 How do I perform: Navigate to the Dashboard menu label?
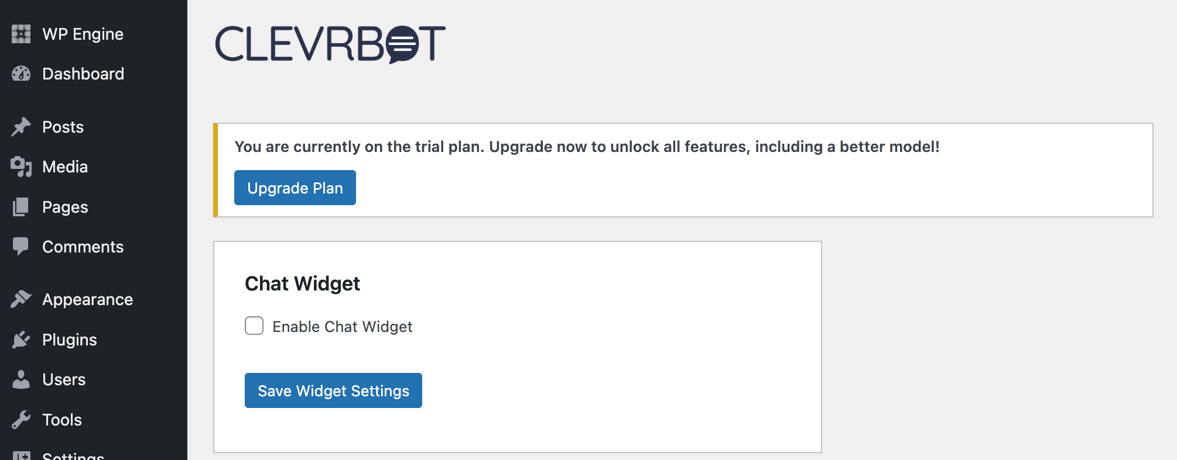(x=83, y=74)
